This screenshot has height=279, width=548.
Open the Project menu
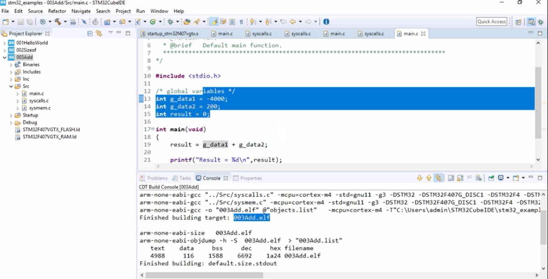pos(123,11)
